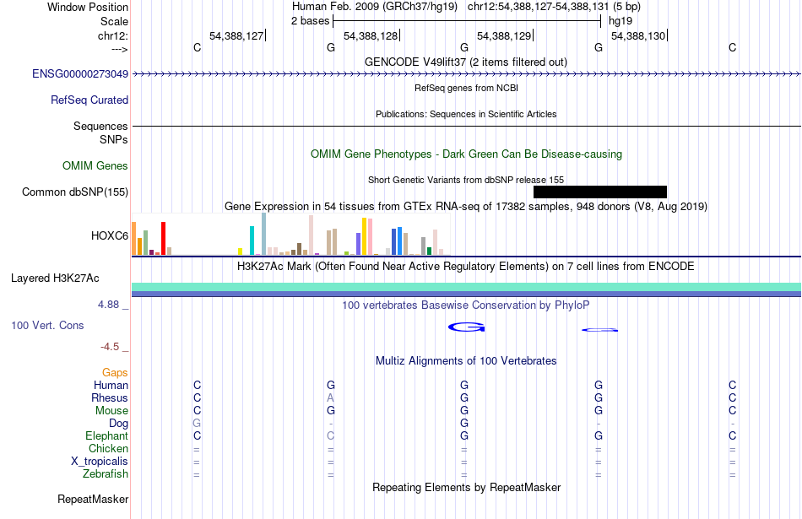Click the 'RefSeq genes from NCBI' title
The width and height of the screenshot is (802, 519).
(x=467, y=88)
